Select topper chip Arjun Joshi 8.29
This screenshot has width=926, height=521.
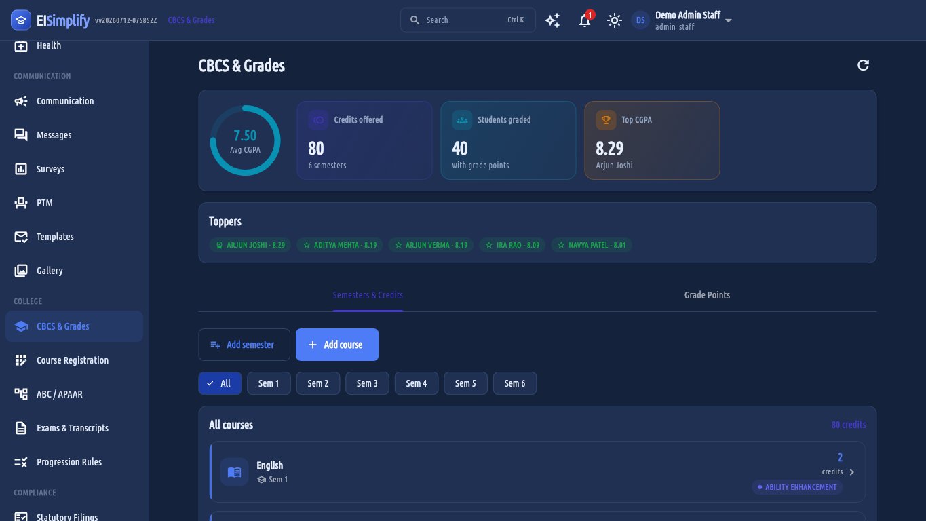coord(250,245)
